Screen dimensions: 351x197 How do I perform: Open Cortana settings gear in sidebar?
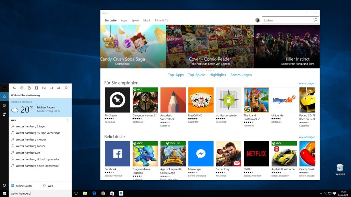click(x=4, y=105)
